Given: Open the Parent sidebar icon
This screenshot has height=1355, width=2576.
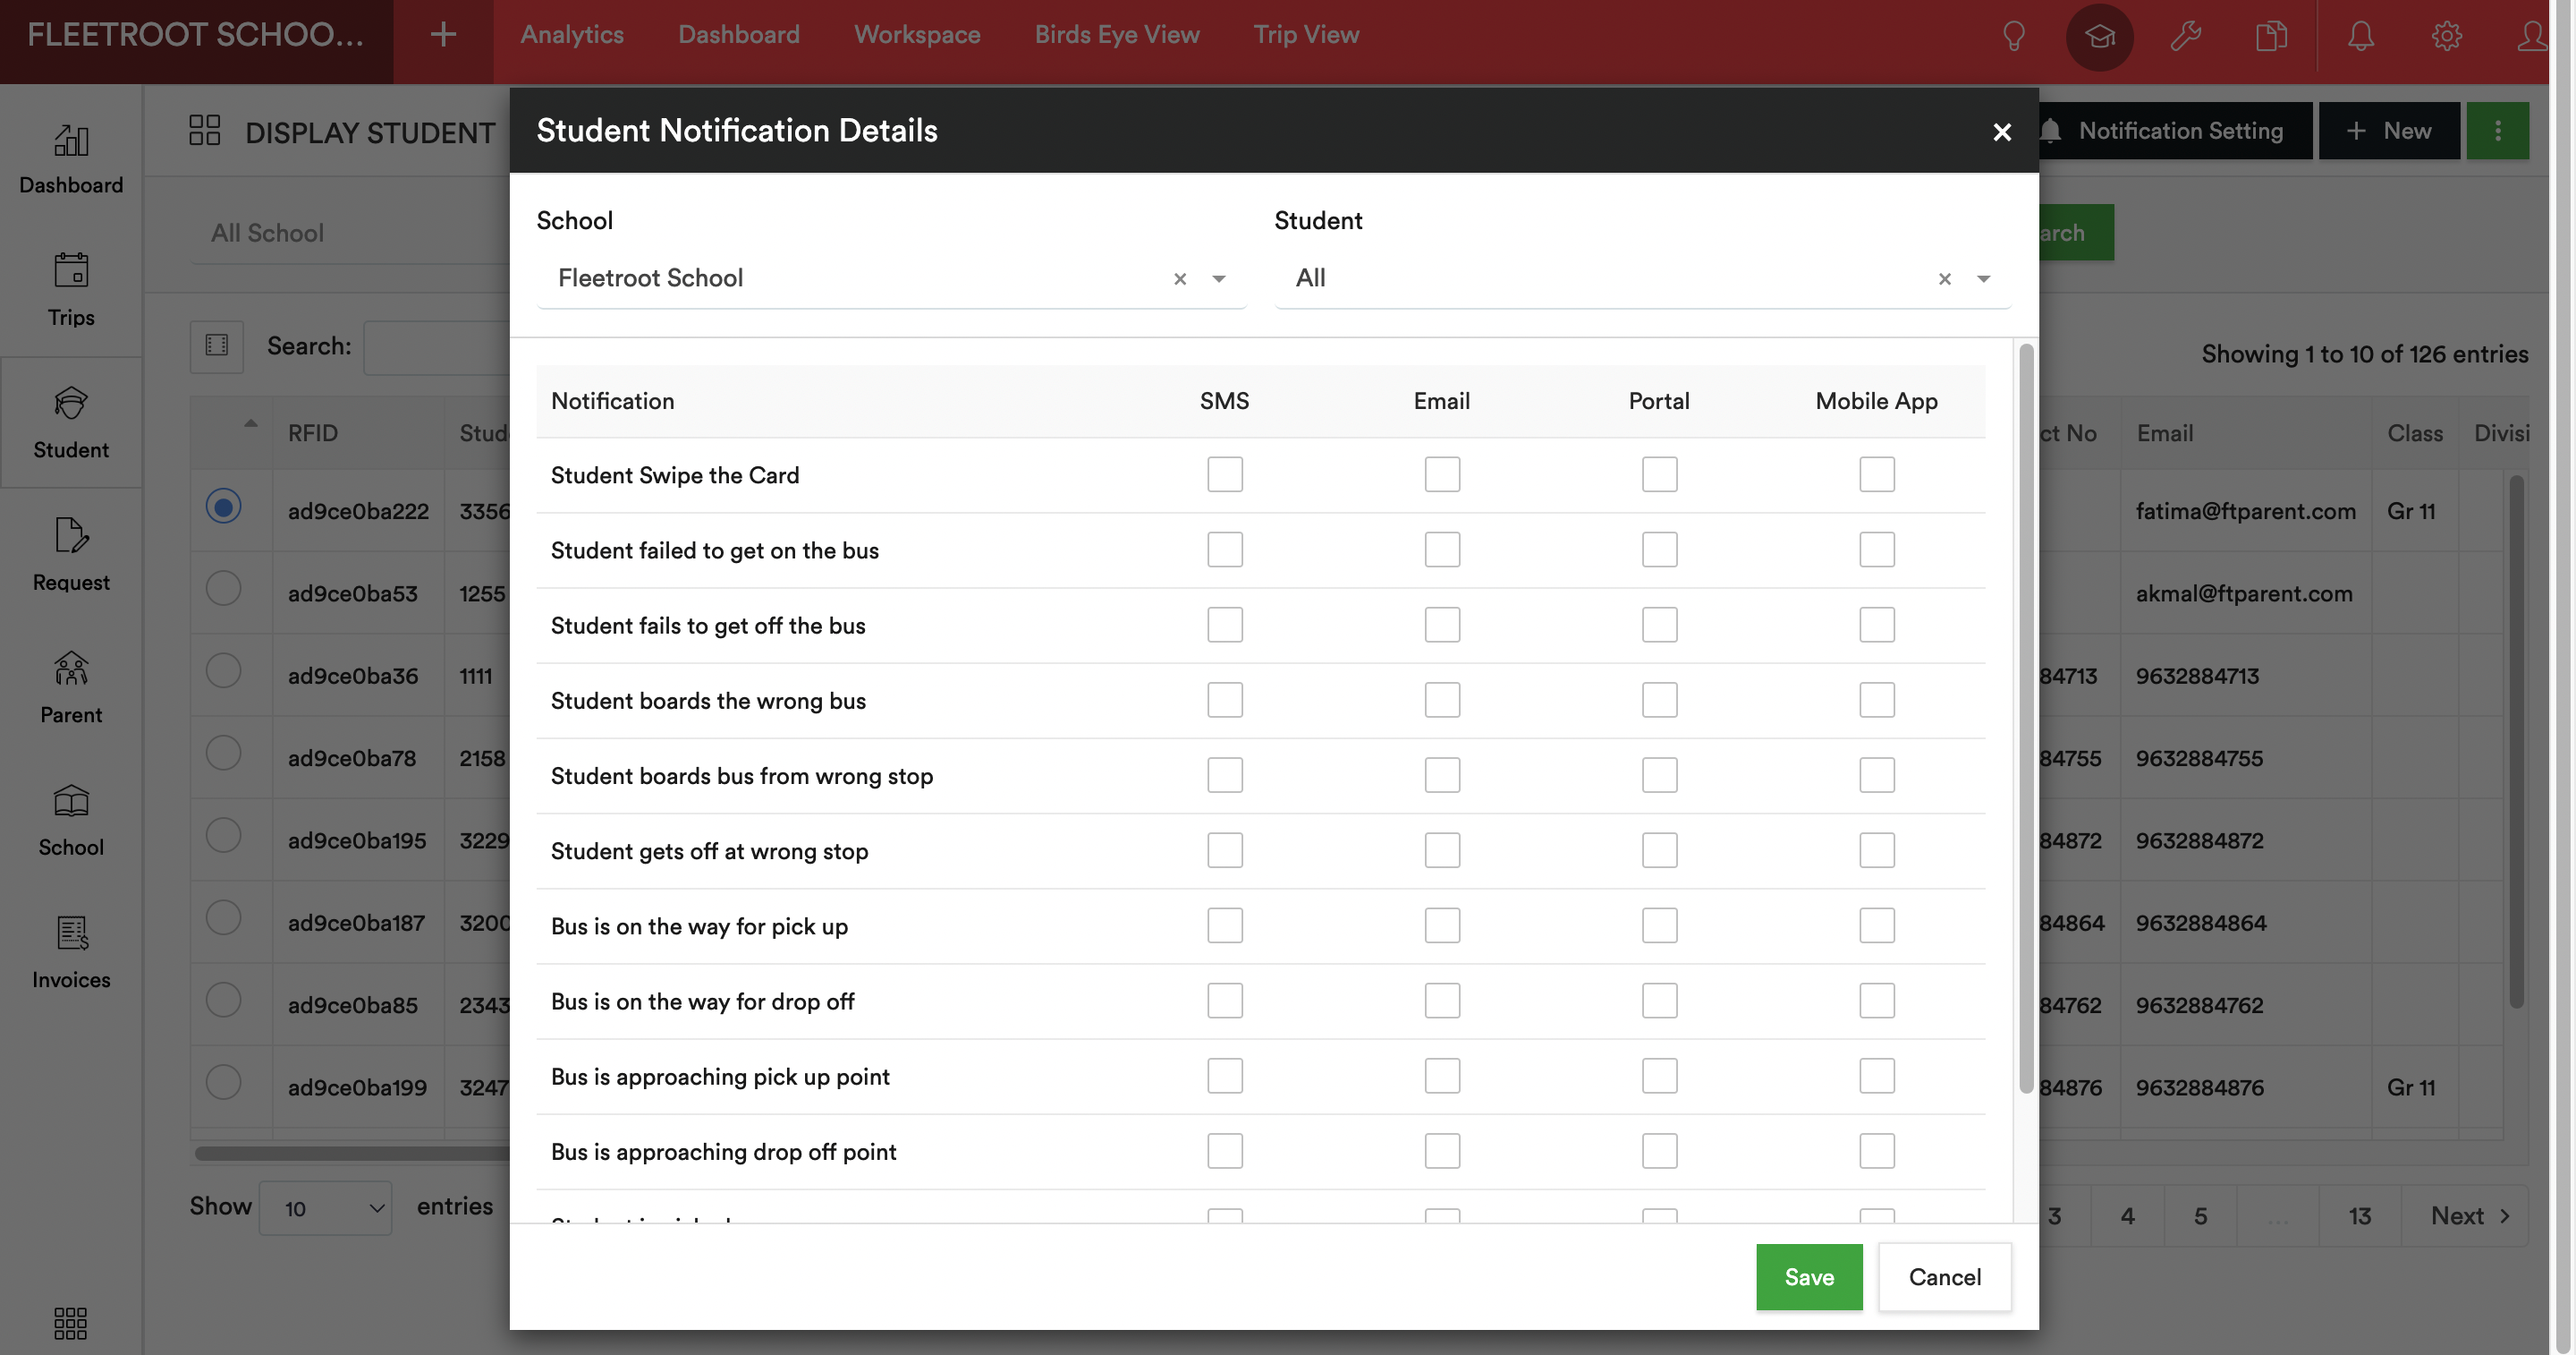Looking at the screenshot, I should (x=71, y=687).
